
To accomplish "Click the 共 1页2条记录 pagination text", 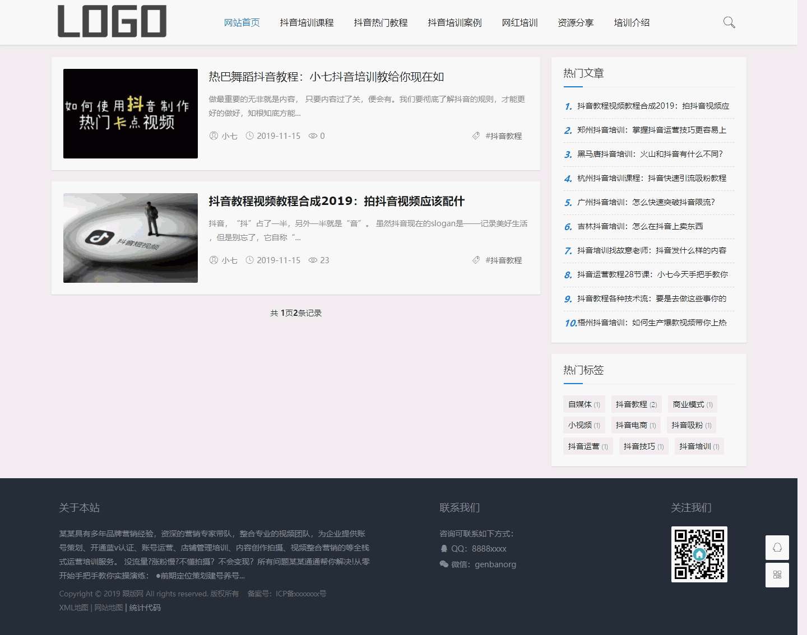I will pyautogui.click(x=296, y=313).
